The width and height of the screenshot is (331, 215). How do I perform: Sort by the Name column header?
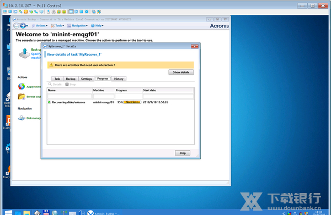pos(70,90)
